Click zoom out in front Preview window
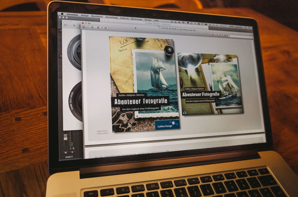Screen dimensions: 298x197 92,27
